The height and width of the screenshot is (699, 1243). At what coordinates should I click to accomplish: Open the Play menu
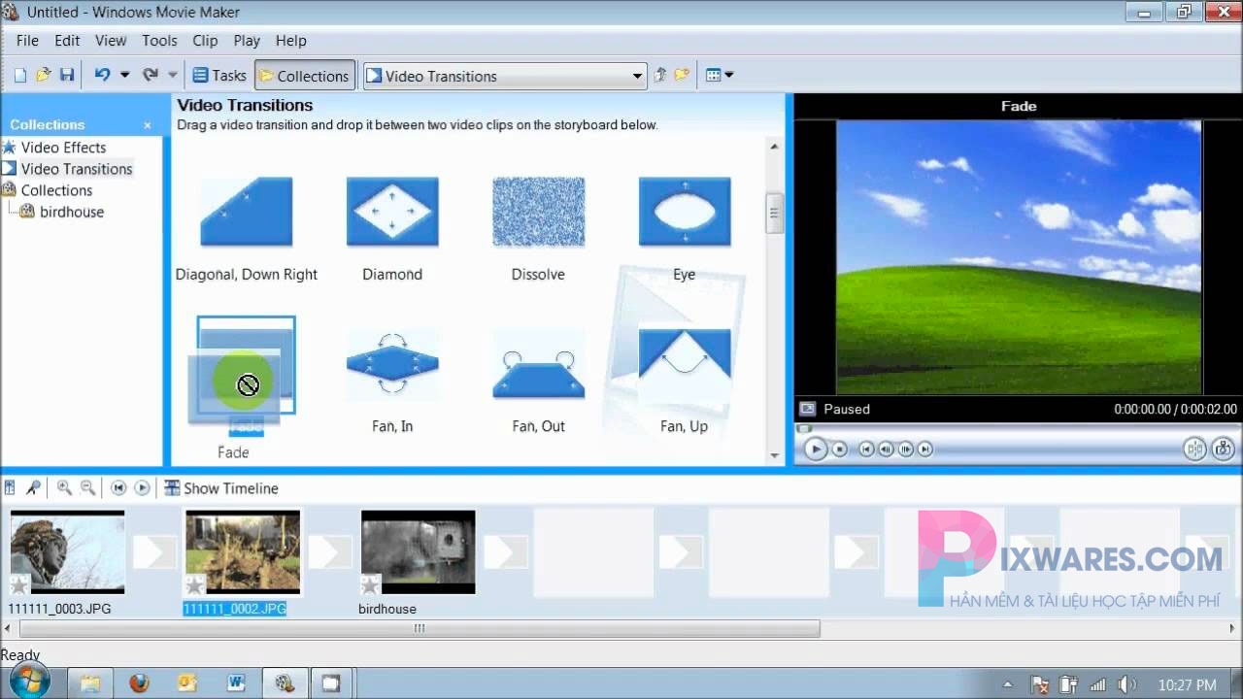(x=247, y=40)
